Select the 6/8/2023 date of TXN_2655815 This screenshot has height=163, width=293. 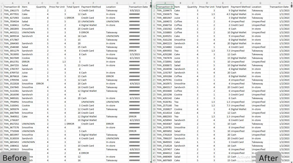point(134,149)
